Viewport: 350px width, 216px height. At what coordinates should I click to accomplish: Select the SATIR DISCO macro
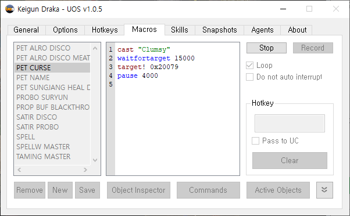point(52,117)
